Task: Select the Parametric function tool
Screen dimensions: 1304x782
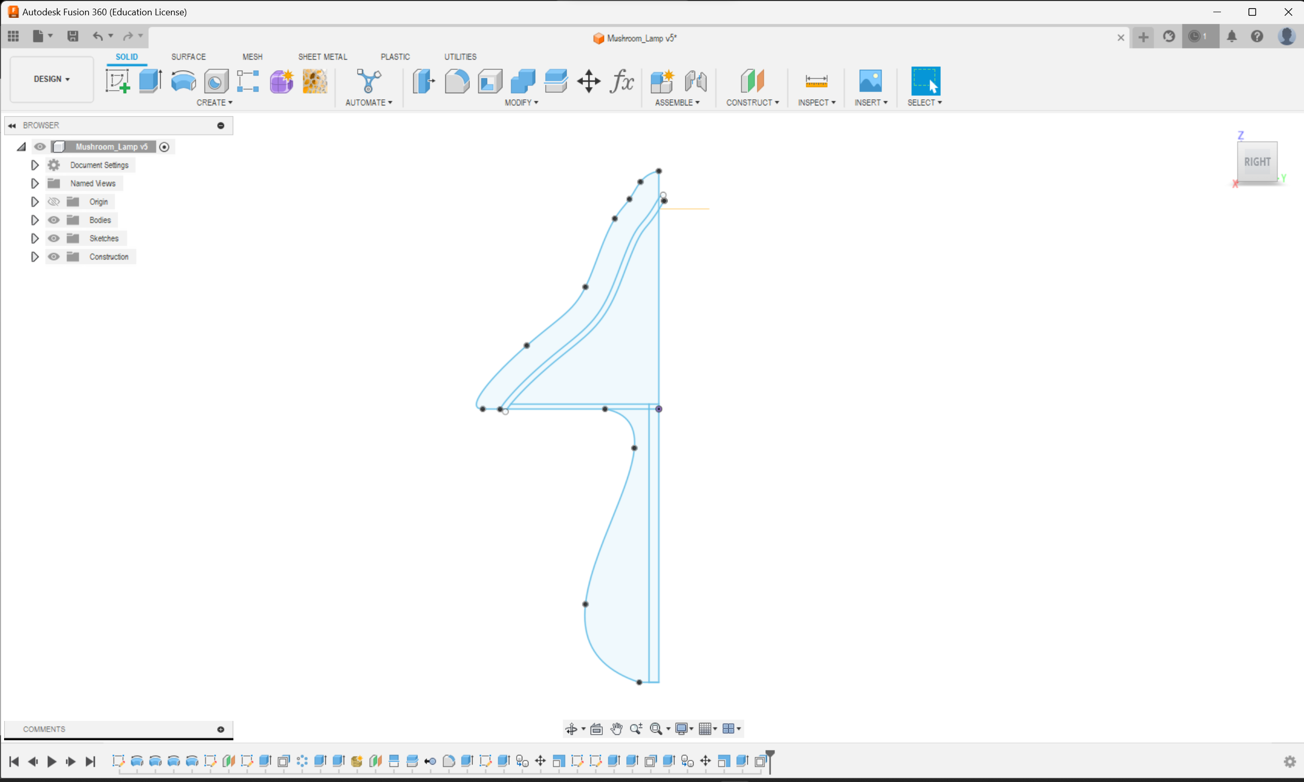Action: coord(622,82)
